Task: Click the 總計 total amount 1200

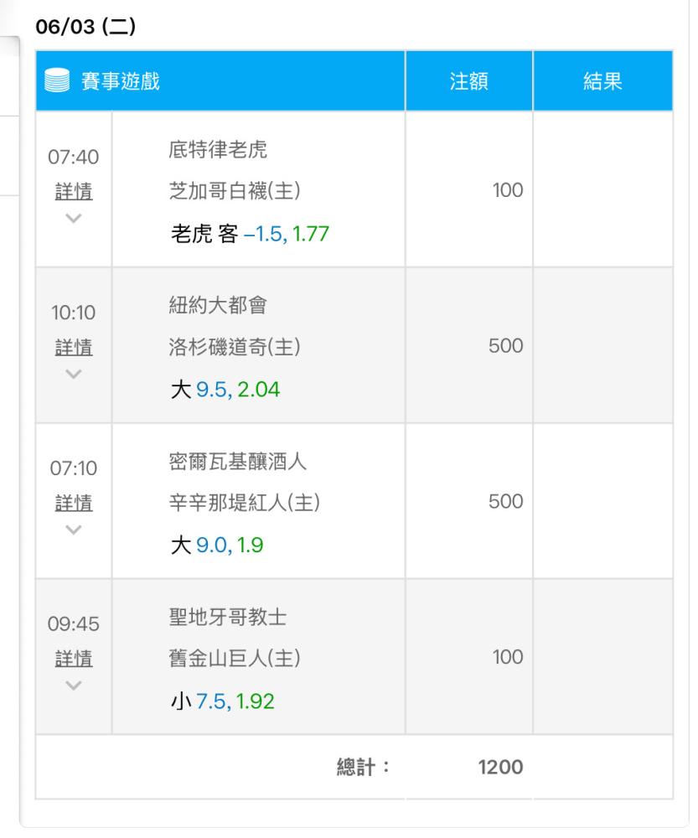Action: point(500,767)
